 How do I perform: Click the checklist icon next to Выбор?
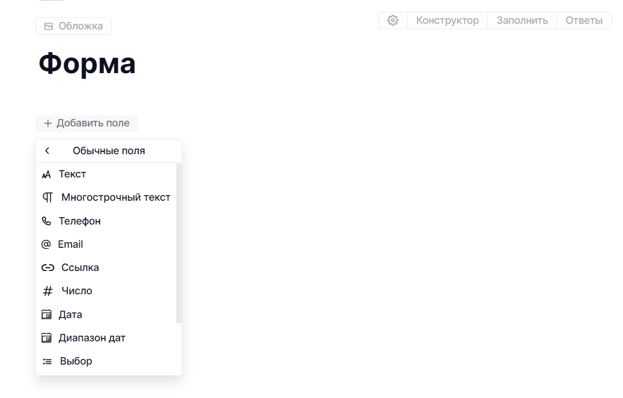click(47, 361)
